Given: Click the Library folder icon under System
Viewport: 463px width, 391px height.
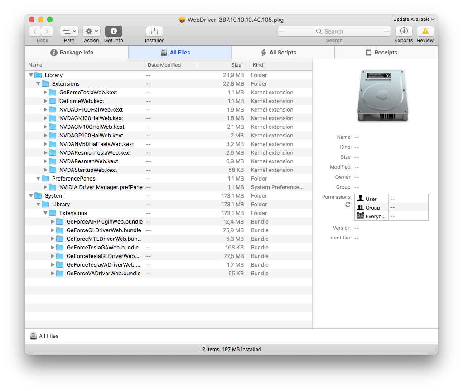Looking at the screenshot, I should tap(45, 204).
